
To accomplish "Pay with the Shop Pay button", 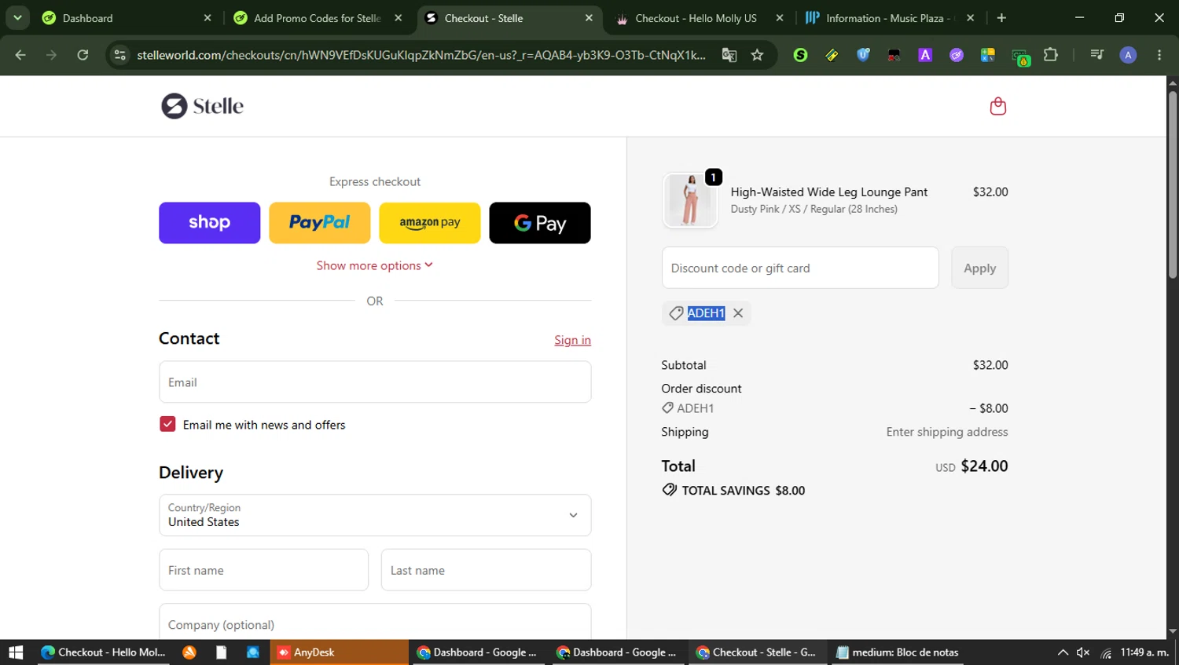I will pos(209,223).
